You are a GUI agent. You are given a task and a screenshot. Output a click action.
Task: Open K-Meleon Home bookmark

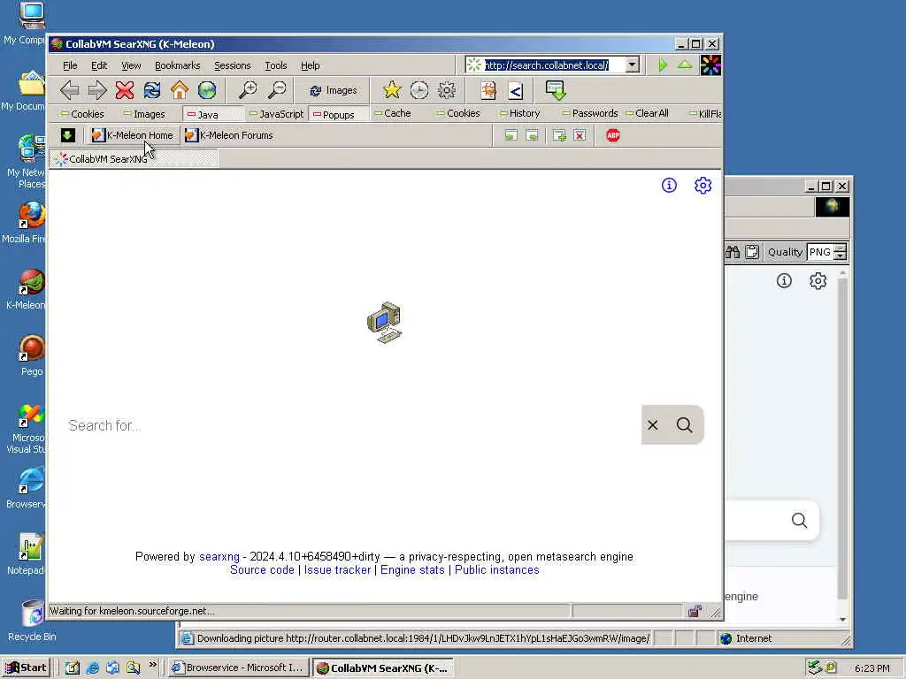coord(133,135)
